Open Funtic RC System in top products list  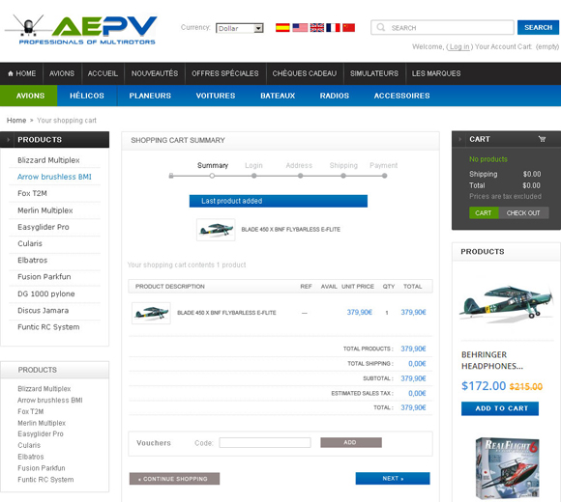tap(48, 327)
